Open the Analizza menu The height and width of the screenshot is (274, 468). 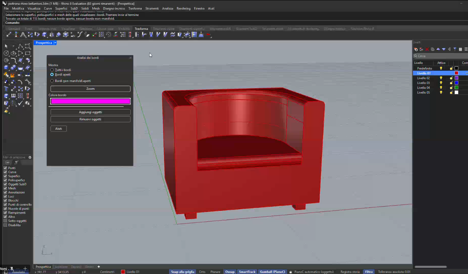point(167,8)
